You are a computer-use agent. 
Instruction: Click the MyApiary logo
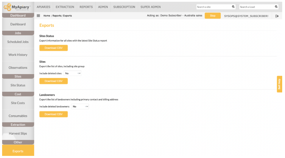[17, 7]
